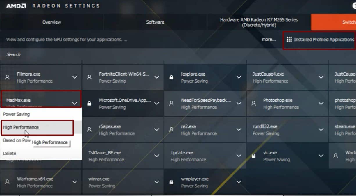This screenshot has width=356, height=196.
Task: Click the lock icon beside wmplayer.exe
Action: click(171, 182)
